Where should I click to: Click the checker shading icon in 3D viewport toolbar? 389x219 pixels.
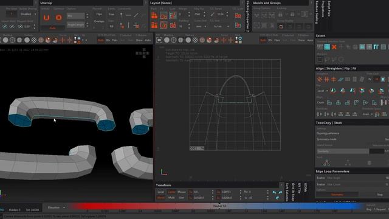[x=34, y=40]
